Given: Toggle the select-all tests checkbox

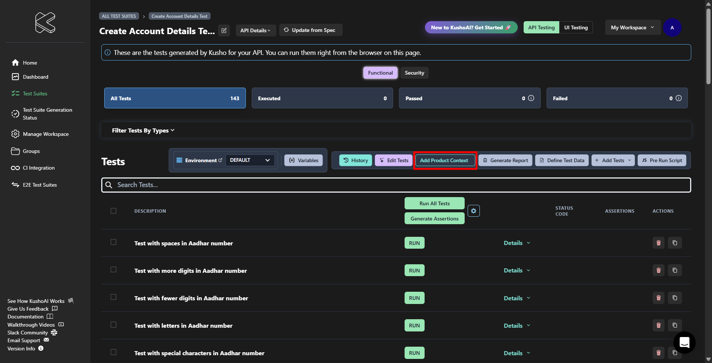Looking at the screenshot, I should pyautogui.click(x=113, y=211).
